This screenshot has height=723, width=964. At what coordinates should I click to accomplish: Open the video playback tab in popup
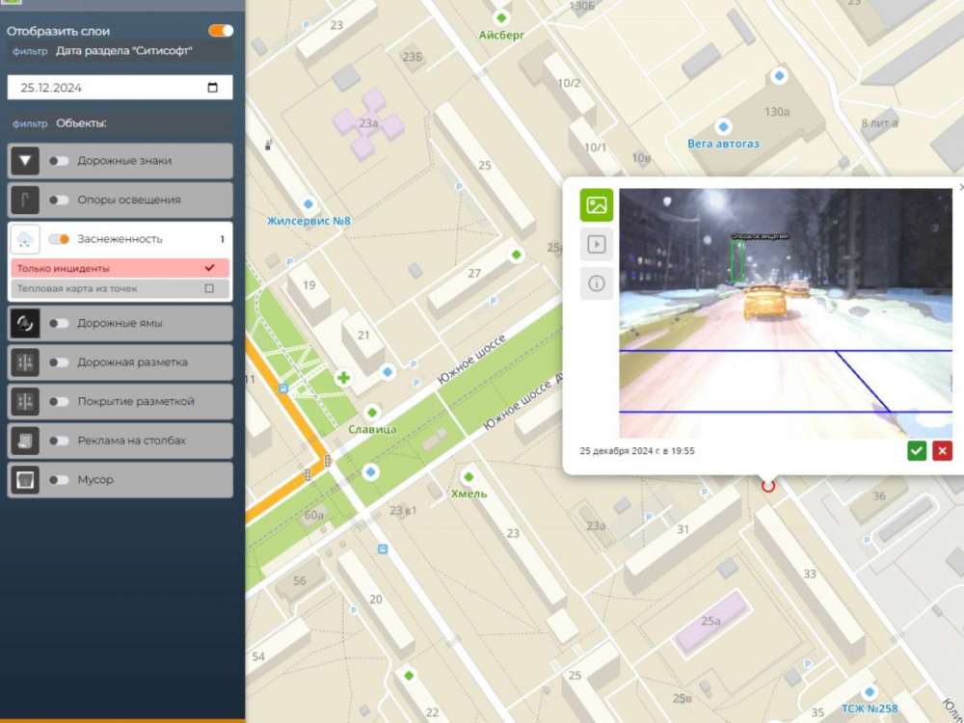point(597,245)
